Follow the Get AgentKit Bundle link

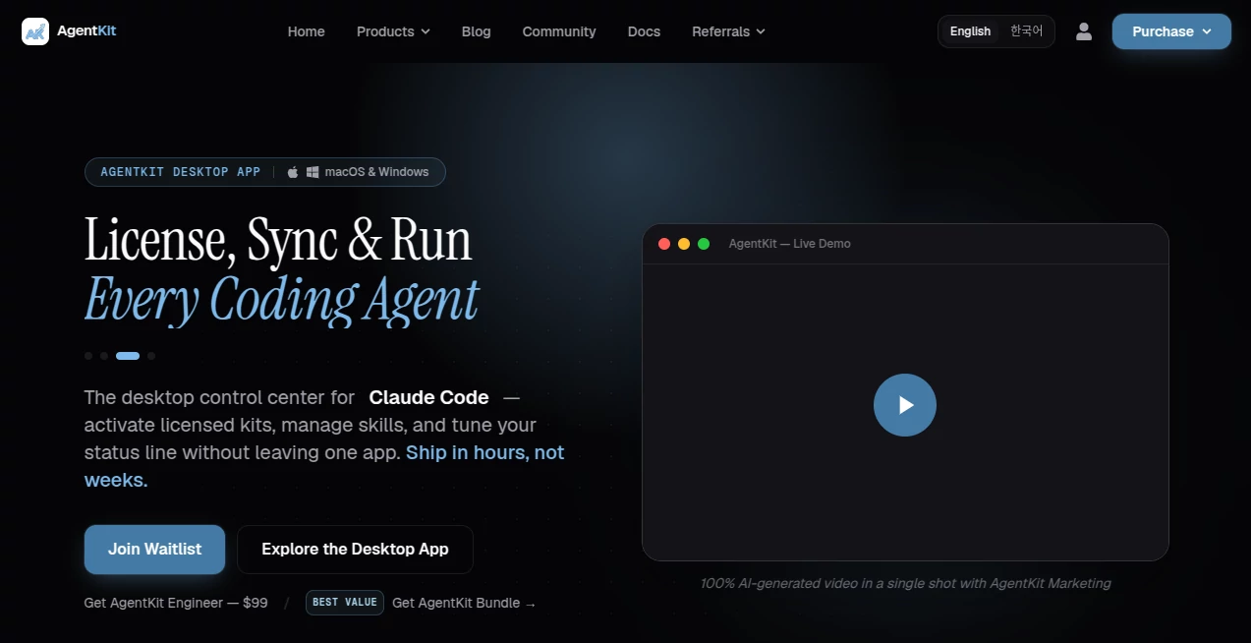click(x=464, y=603)
